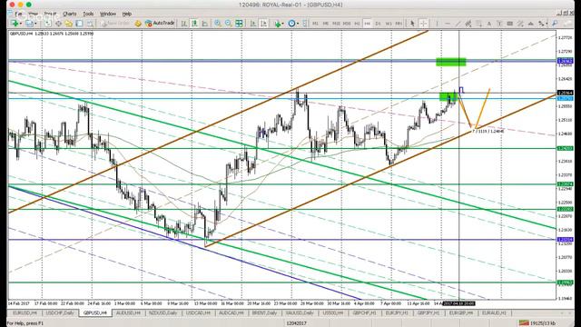Open the File menu
This screenshot has height=327, width=581.
[x=18, y=14]
